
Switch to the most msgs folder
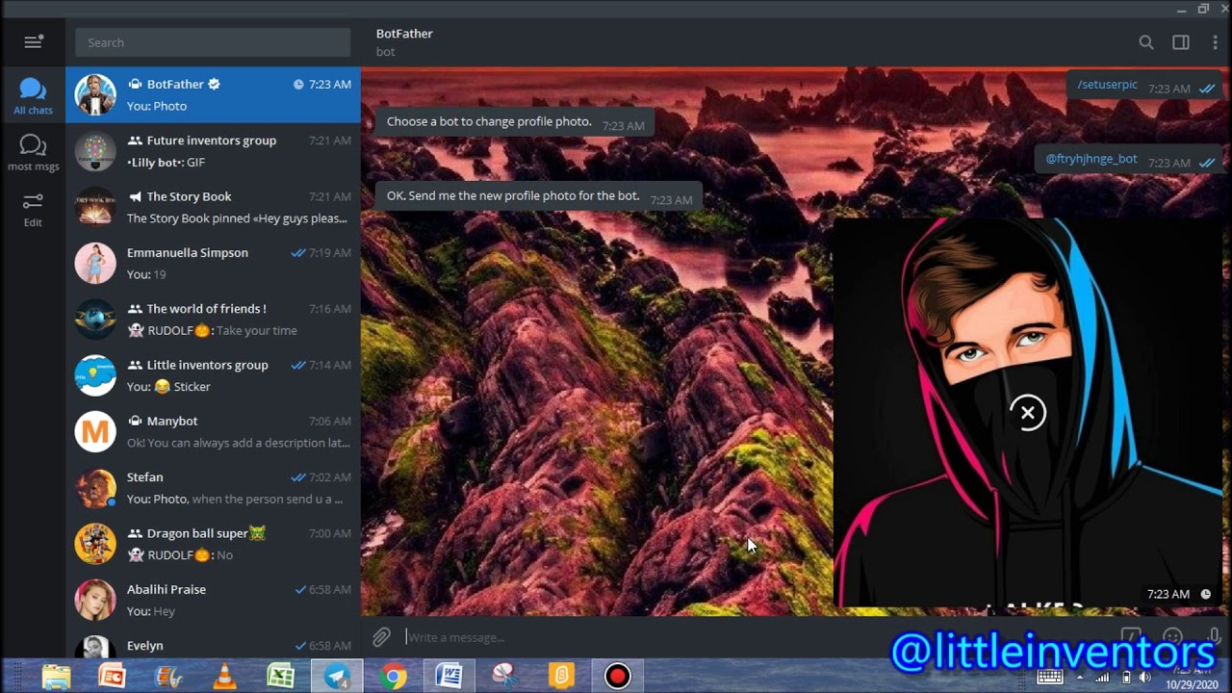point(33,152)
